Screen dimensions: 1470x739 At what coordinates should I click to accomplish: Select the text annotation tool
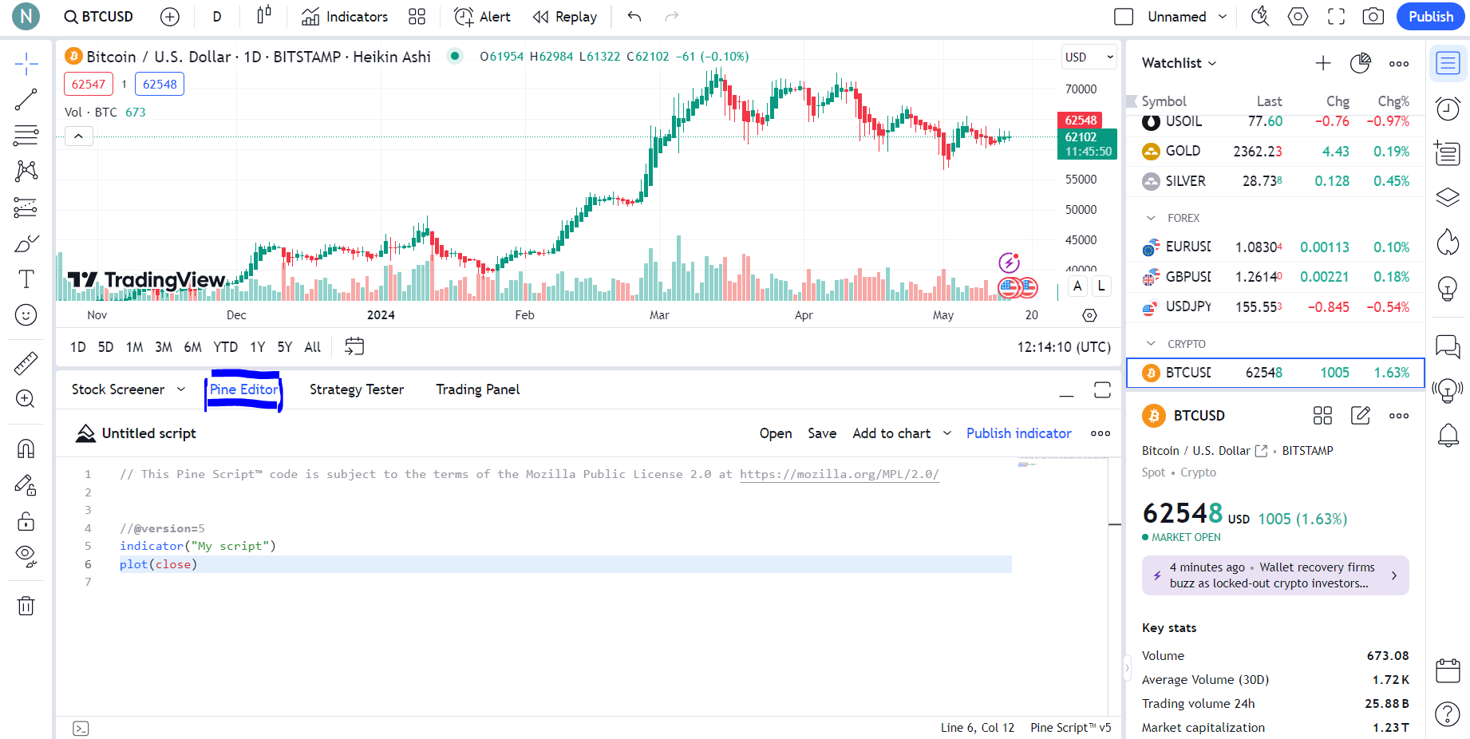point(26,279)
